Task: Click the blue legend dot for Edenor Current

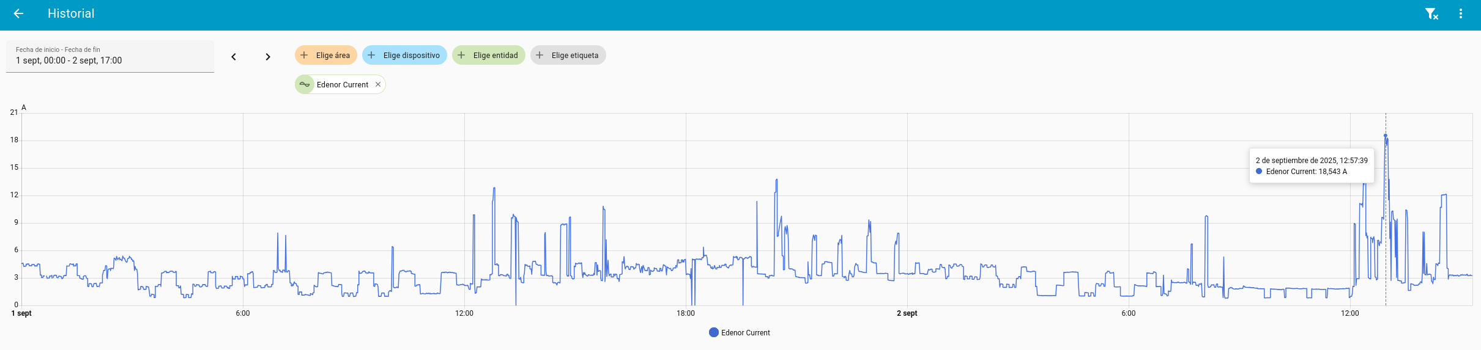Action: pyautogui.click(x=713, y=332)
